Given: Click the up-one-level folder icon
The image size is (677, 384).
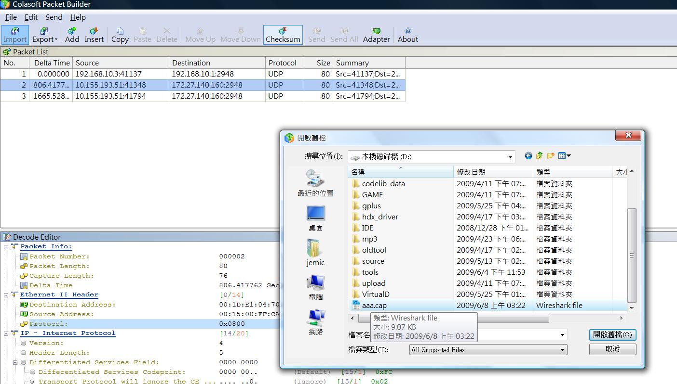Looking at the screenshot, I should point(540,156).
